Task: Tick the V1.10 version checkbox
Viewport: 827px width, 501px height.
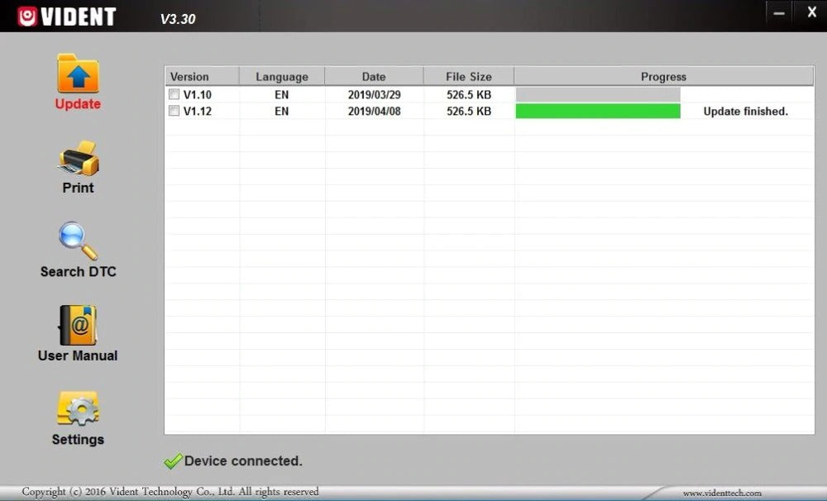Action: 174,94
